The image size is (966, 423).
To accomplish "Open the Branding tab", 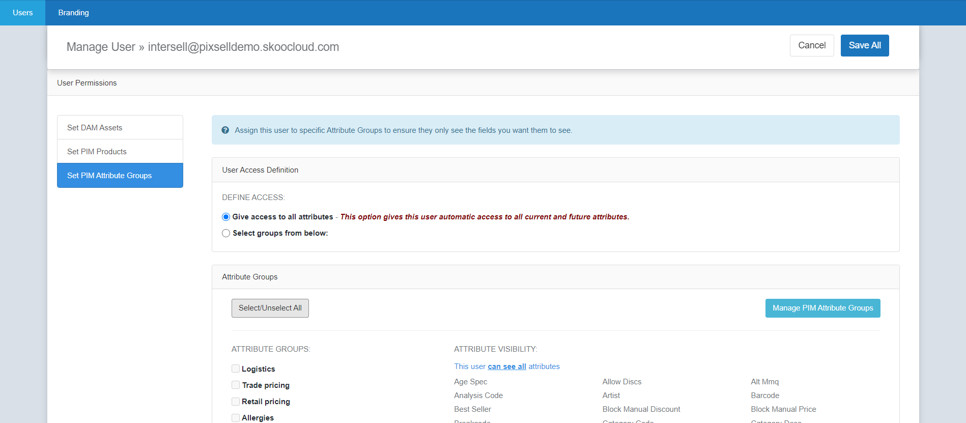I will [73, 13].
